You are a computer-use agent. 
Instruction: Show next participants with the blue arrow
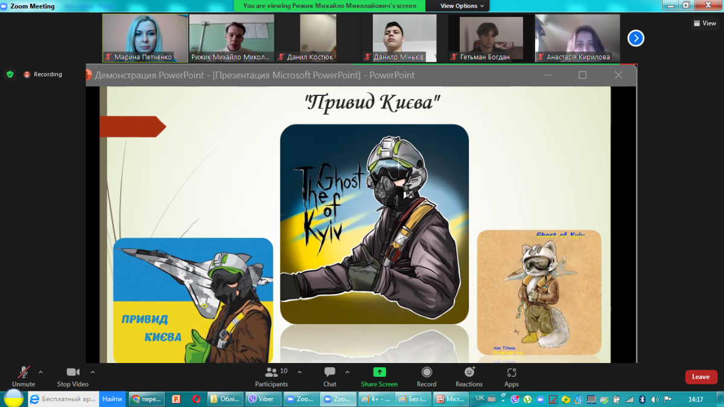coord(635,39)
